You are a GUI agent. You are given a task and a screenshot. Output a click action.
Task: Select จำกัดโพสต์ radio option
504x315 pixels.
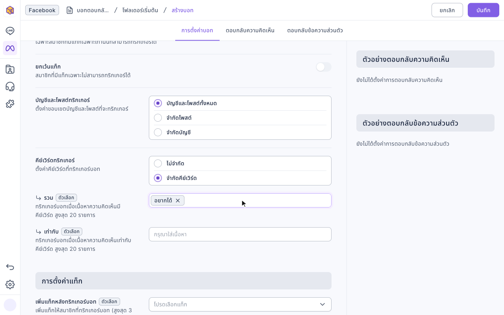(158, 118)
